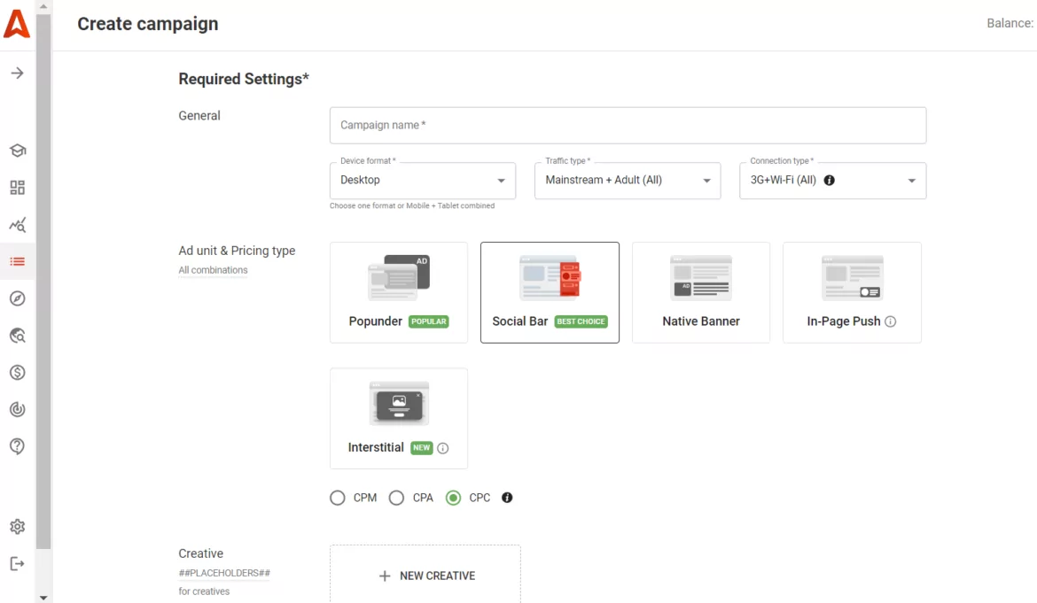1037x603 pixels.
Task: Open the All combinations link
Action: pyautogui.click(x=213, y=270)
